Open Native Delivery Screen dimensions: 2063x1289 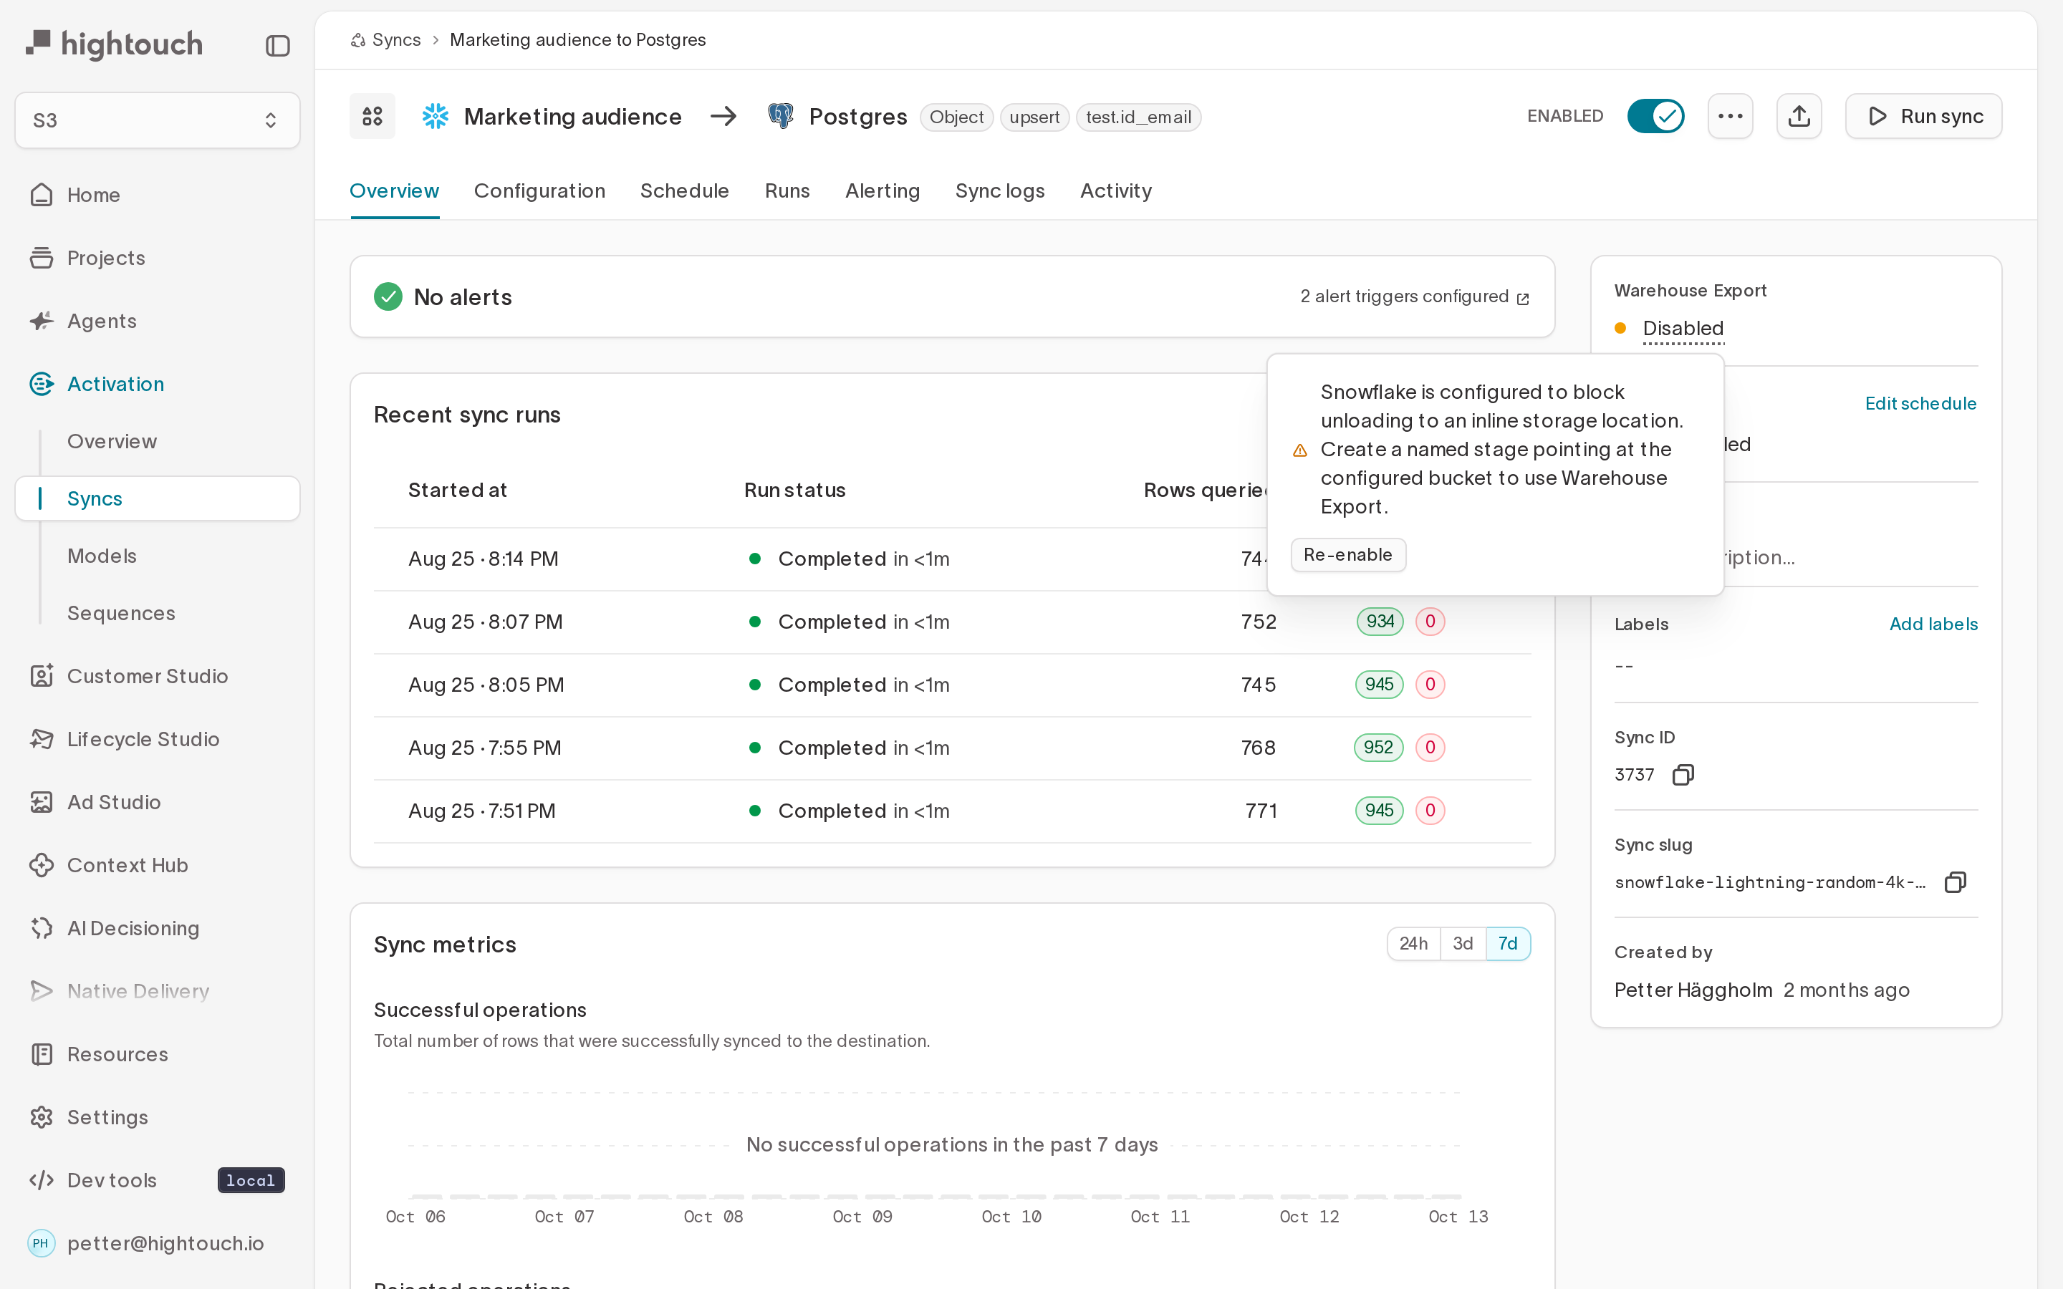pyautogui.click(x=138, y=992)
